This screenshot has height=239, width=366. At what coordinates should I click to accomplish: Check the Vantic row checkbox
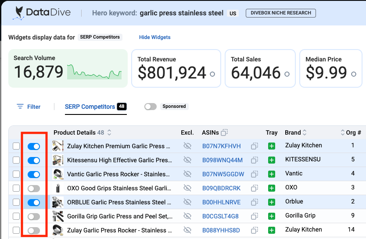pos(16,174)
